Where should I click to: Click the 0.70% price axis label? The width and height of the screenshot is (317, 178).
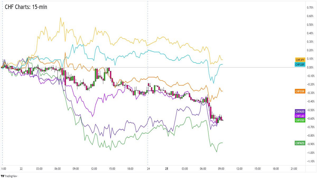click(310, 8)
